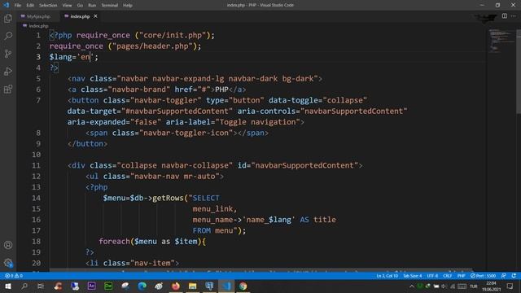The width and height of the screenshot is (521, 293).
Task: Open Windows Action Center notifications
Action: coord(510,286)
